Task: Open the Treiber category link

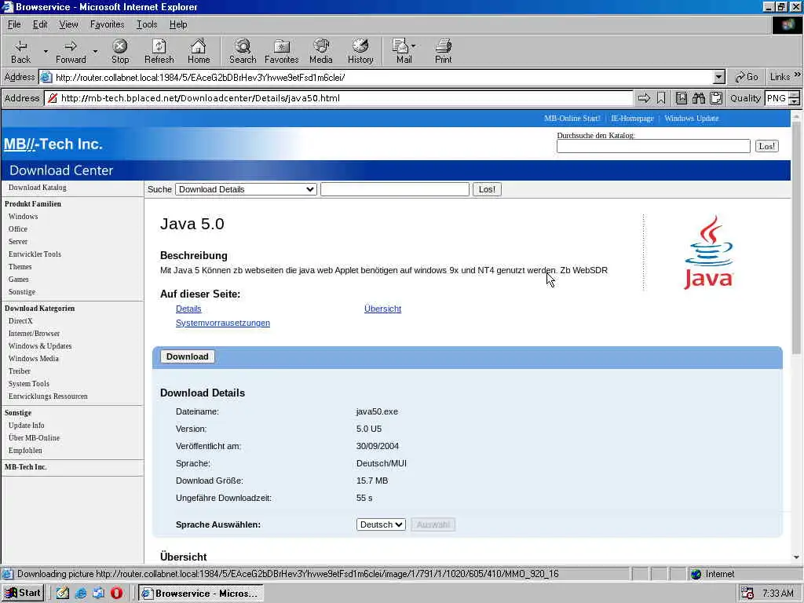Action: pos(20,371)
